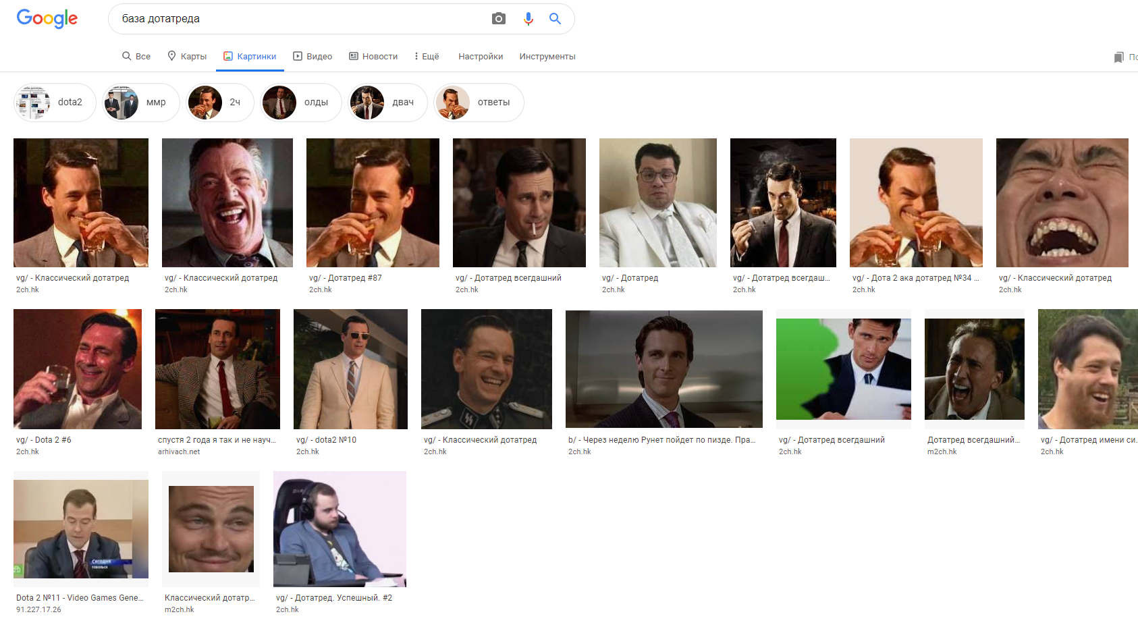
Task: Open the 'Через неделю Рунет' image
Action: point(664,369)
